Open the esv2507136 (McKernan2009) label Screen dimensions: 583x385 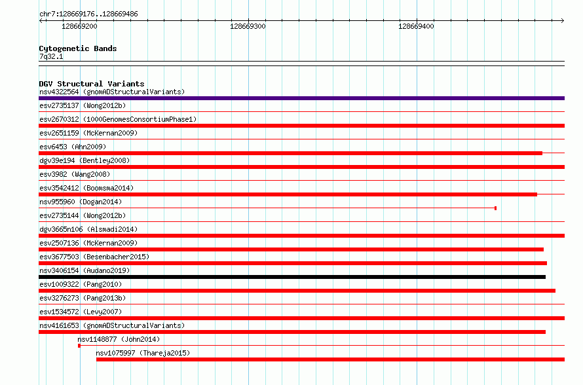88,243
